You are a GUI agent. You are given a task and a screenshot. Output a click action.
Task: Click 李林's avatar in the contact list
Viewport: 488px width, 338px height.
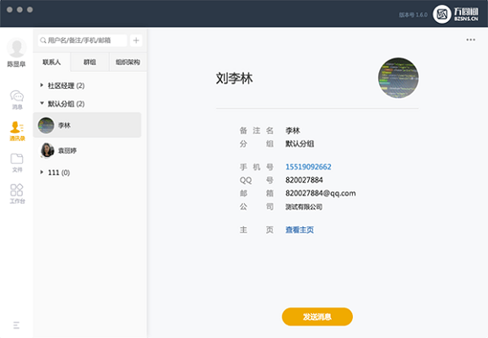click(x=46, y=125)
